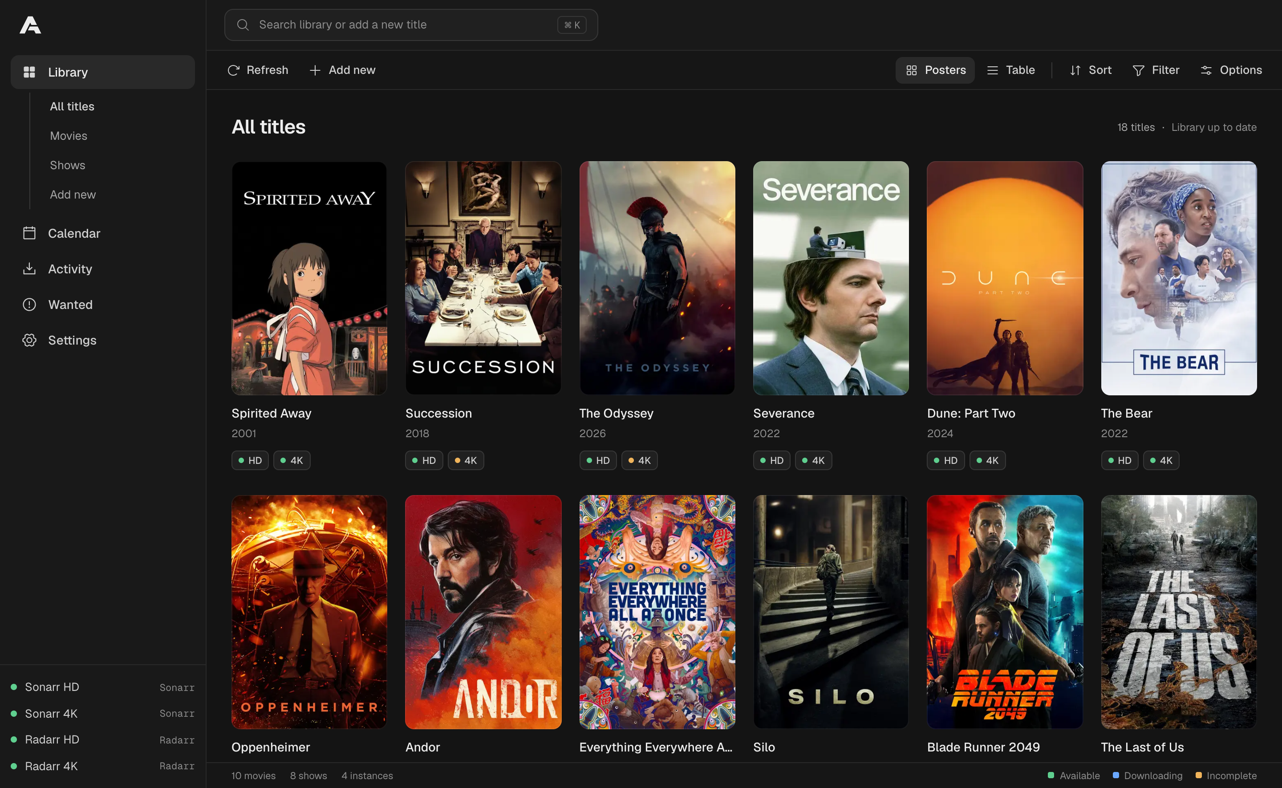This screenshot has height=788, width=1282.
Task: Click the plus icon beside Add new
Action: click(x=315, y=70)
